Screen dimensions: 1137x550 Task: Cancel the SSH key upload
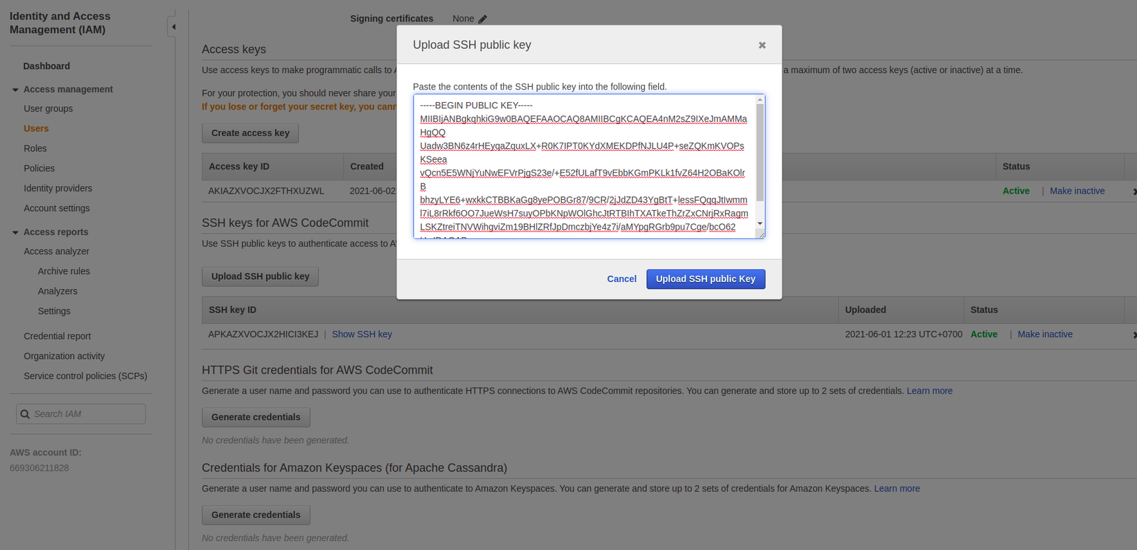click(x=622, y=279)
